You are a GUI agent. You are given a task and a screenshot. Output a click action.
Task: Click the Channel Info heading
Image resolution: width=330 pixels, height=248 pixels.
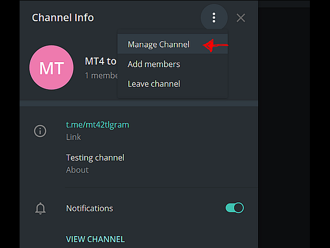point(63,18)
